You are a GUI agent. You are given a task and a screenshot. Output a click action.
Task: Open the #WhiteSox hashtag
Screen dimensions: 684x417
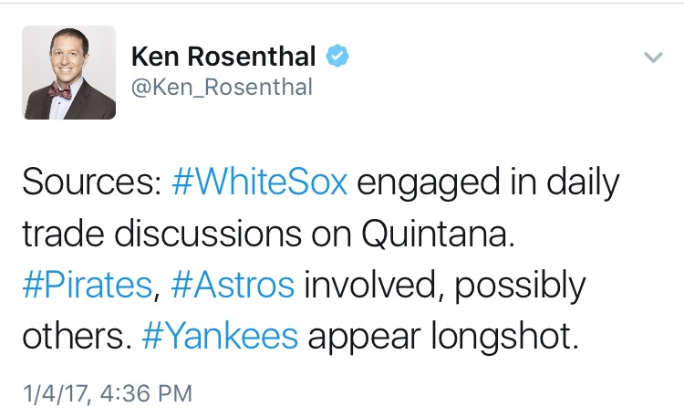pos(260,182)
